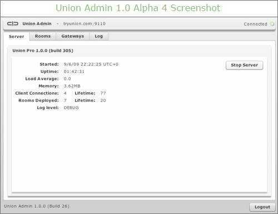Click the Rooms Deployed: label
The image size is (278, 214).
pos(38,101)
